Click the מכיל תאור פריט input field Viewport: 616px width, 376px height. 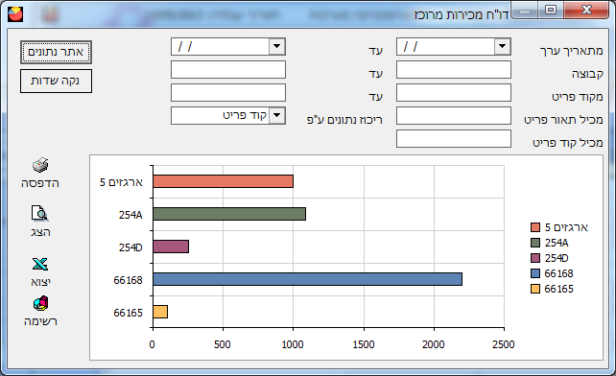click(454, 116)
